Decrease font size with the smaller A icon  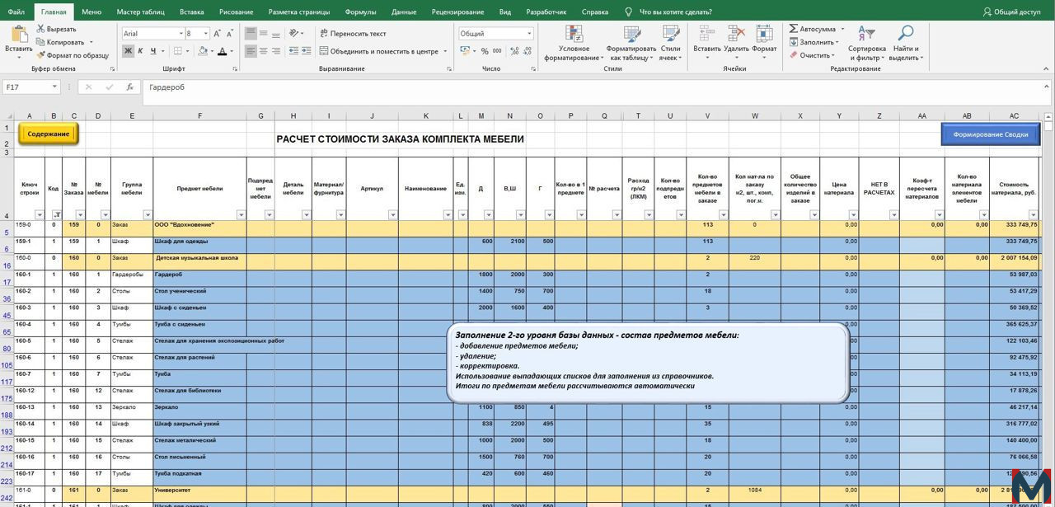point(229,34)
